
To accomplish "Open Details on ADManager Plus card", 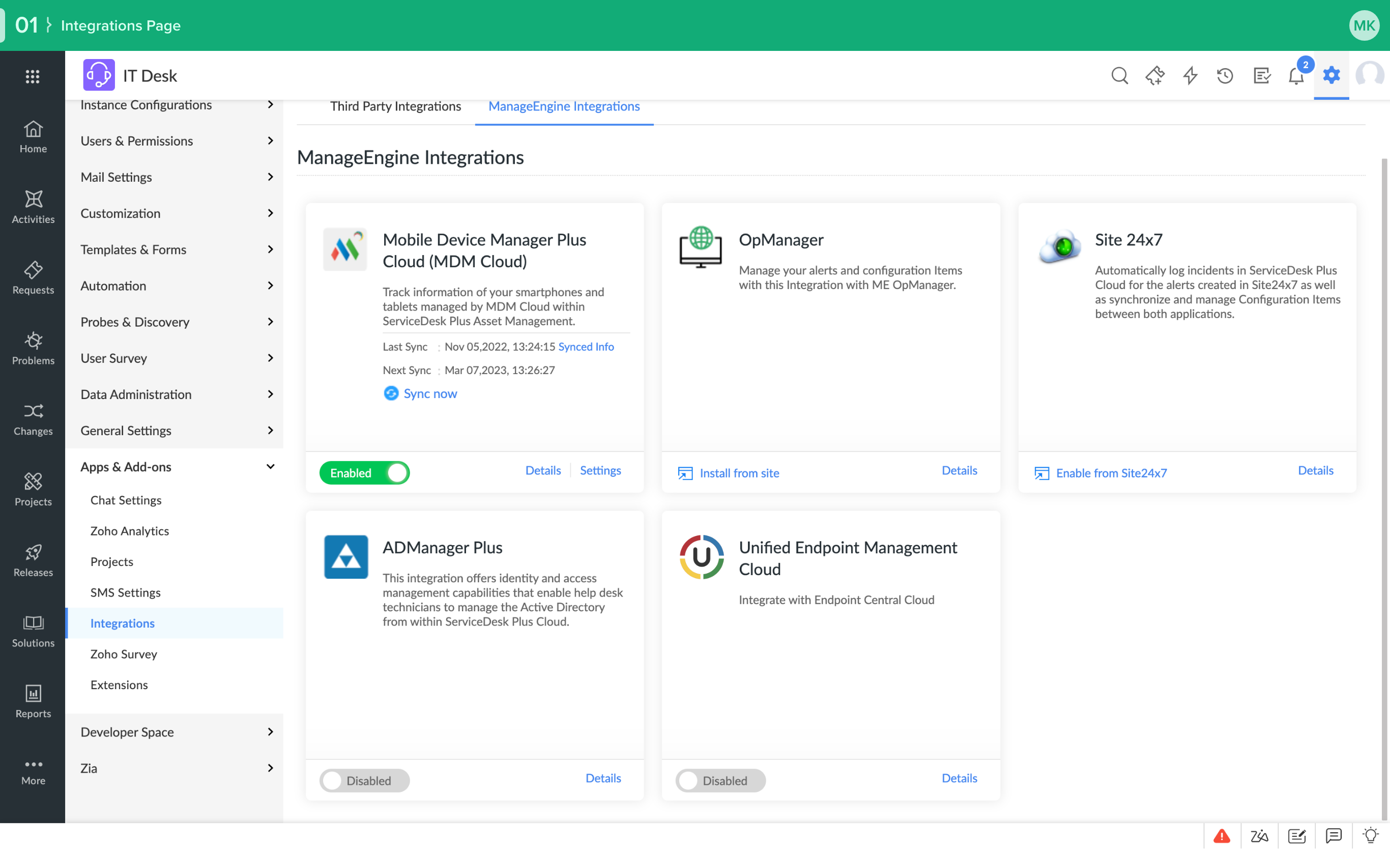I will (603, 778).
